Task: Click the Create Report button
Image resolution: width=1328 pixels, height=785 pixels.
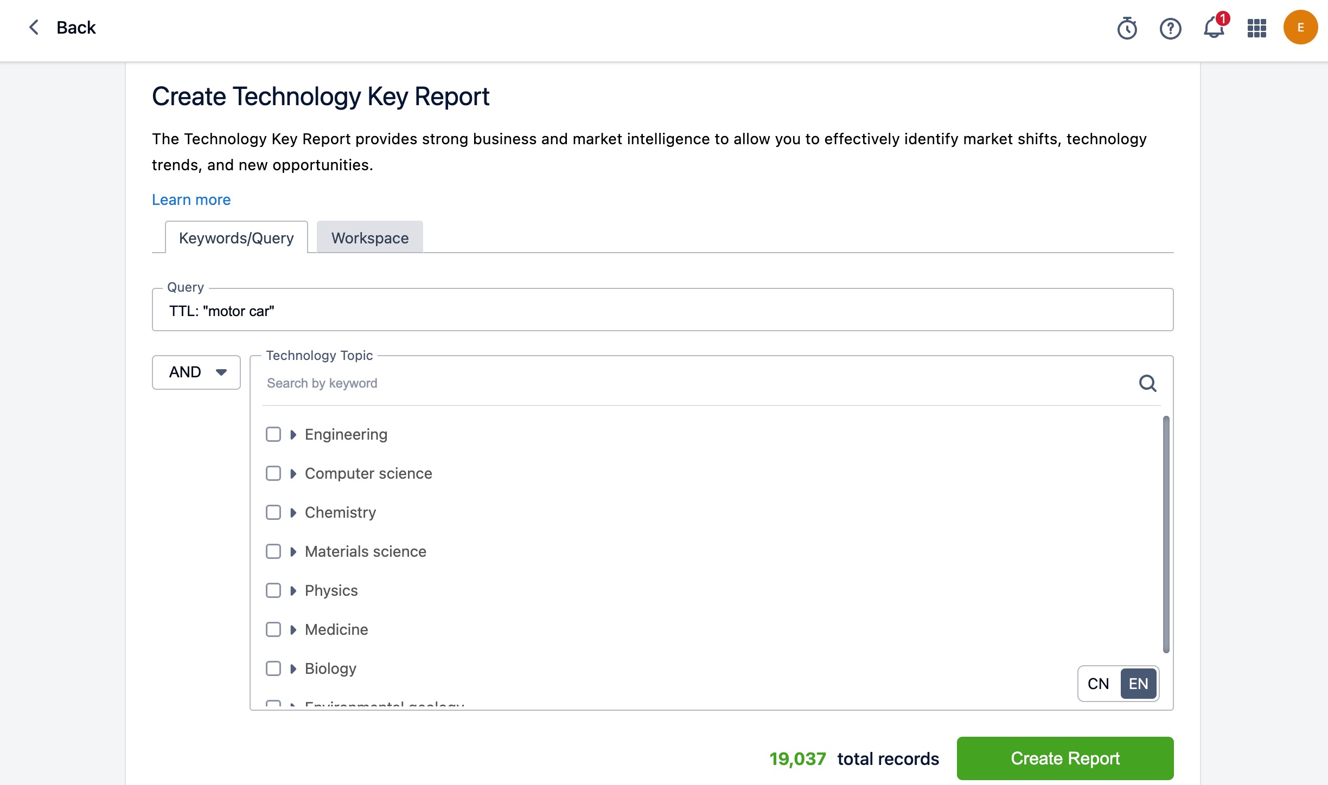Action: [x=1065, y=758]
